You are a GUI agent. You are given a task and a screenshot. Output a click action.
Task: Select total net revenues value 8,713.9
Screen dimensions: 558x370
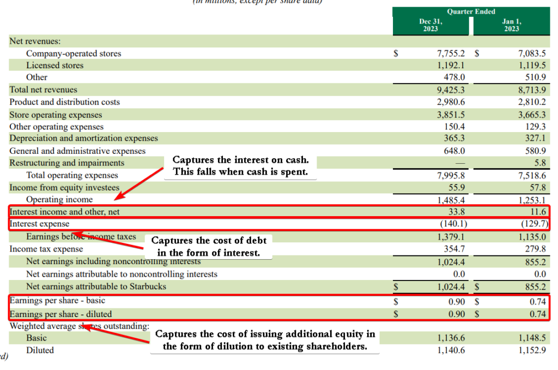(x=532, y=90)
